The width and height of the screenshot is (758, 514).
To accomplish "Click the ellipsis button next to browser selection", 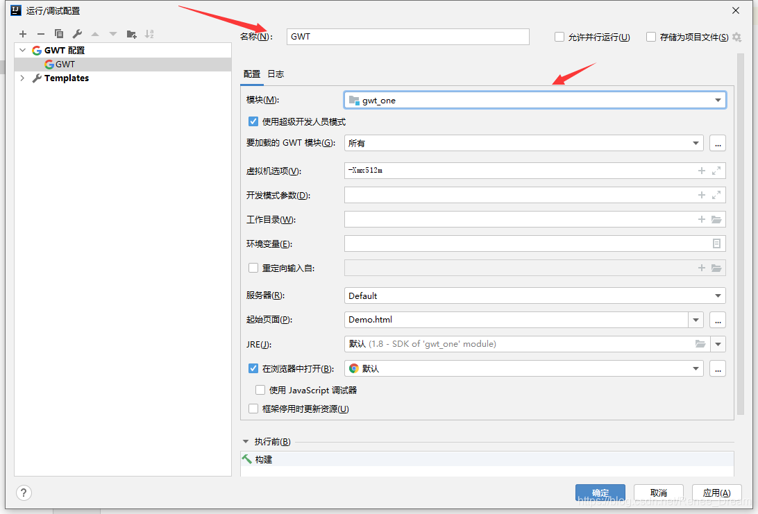I will (718, 368).
